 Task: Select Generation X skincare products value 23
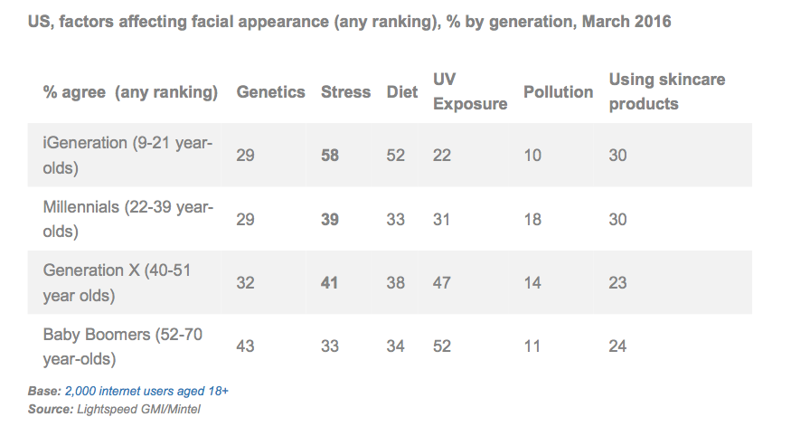[617, 283]
